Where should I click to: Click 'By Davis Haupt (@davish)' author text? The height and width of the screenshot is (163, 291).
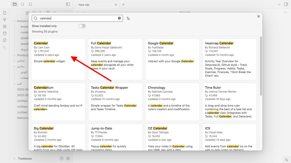tap(107, 48)
